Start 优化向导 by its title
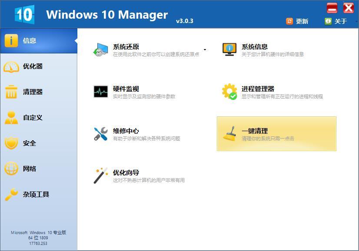Viewport: 359px width, 251px height. (126, 172)
